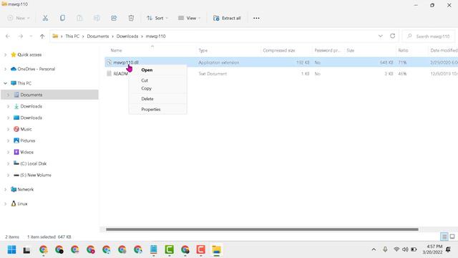
Task: Click the Rename icon in toolbar
Action: click(x=97, y=18)
